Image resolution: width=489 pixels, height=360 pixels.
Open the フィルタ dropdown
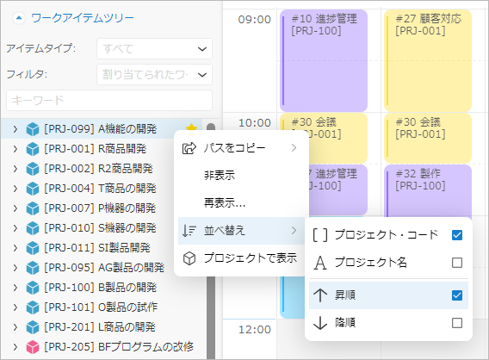coord(154,75)
